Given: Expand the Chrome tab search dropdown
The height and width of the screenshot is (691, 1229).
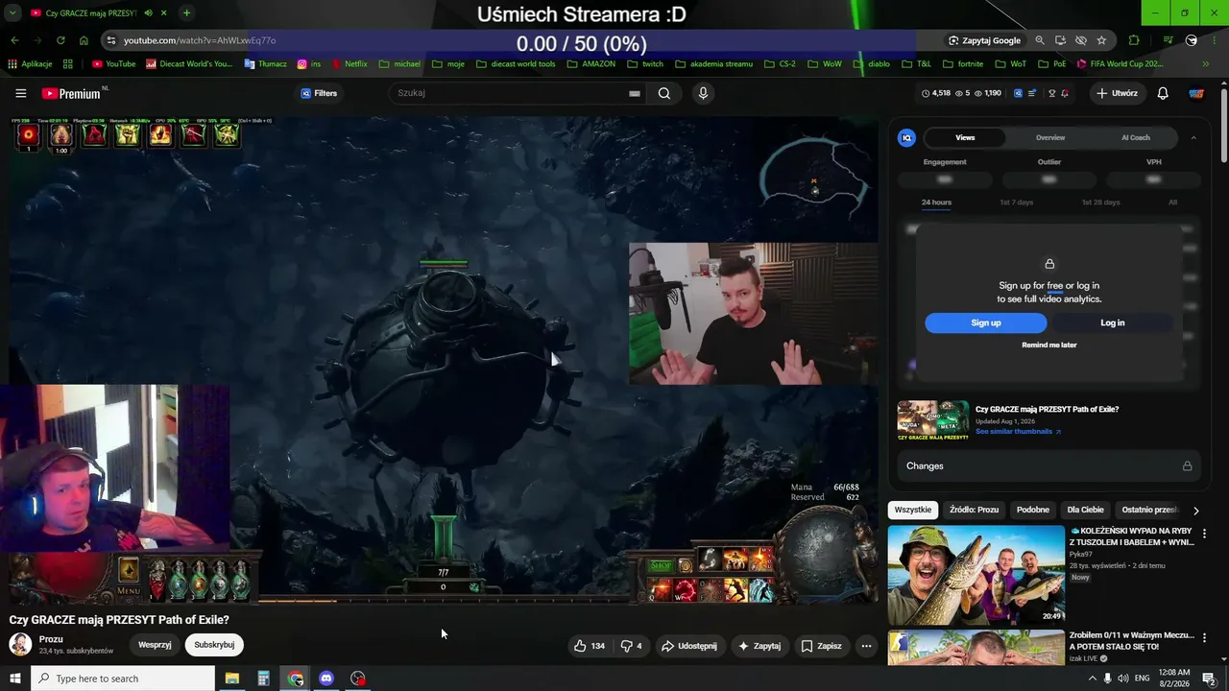Looking at the screenshot, I should tap(12, 13).
